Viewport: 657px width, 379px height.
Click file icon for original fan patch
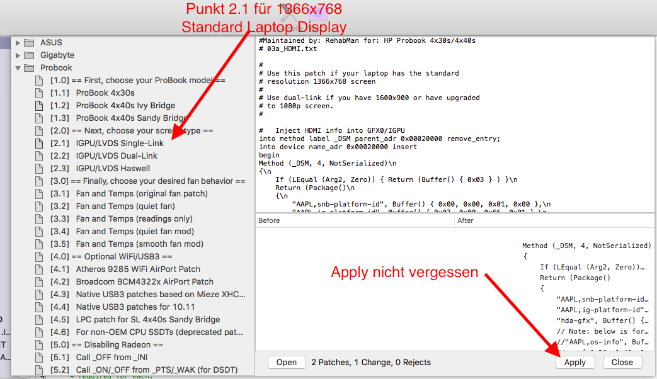coord(39,193)
